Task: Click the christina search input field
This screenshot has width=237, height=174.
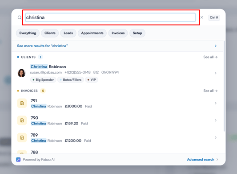Action: coord(110,17)
